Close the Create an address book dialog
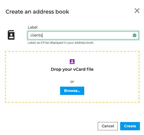The height and width of the screenshot is (135, 144). tap(137, 11)
